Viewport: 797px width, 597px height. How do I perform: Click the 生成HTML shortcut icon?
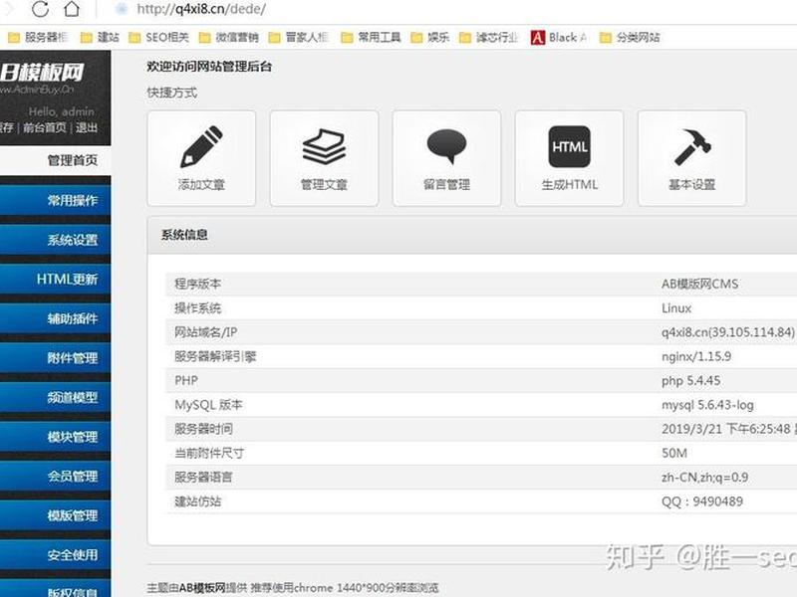click(x=569, y=158)
